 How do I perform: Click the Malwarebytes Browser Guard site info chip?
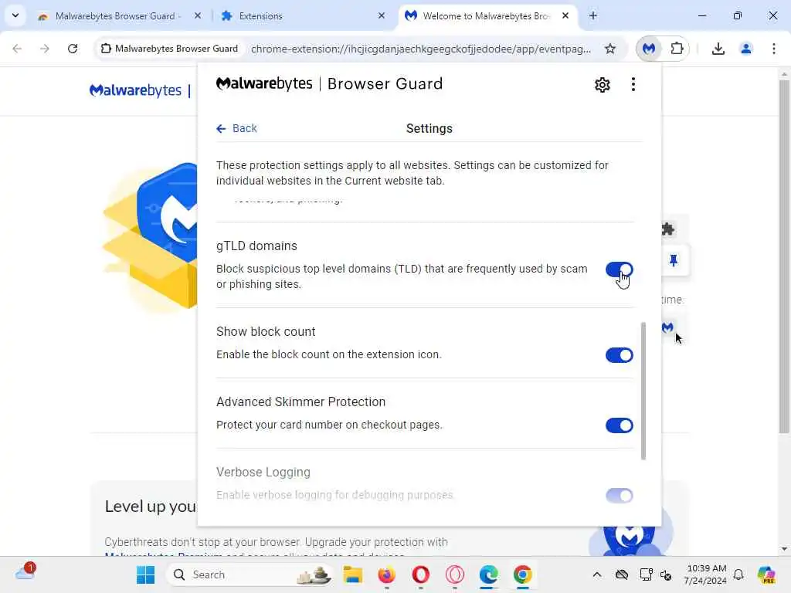point(169,49)
